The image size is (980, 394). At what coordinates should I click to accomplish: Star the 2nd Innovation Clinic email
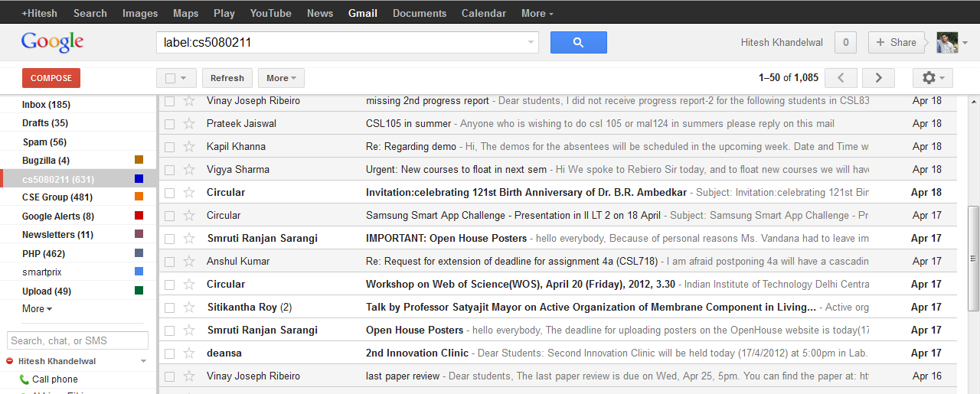point(189,353)
